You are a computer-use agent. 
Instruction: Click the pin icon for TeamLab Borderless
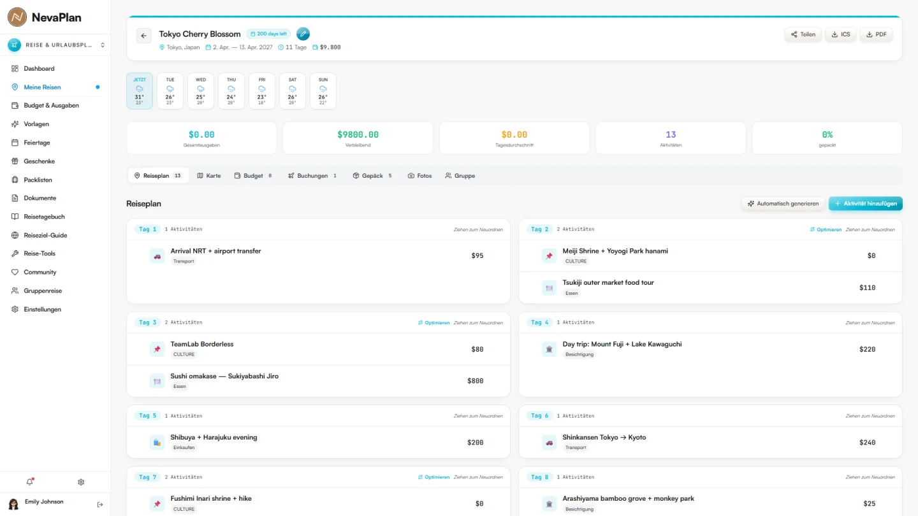[x=157, y=349]
